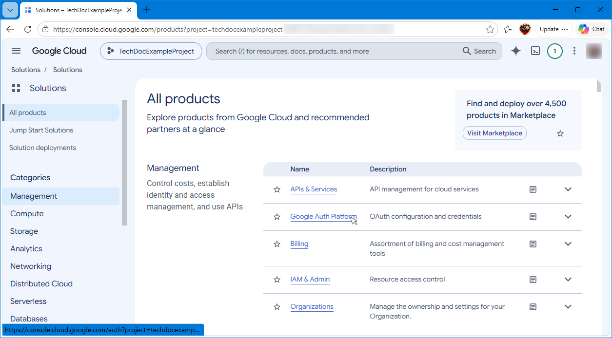Expand Organizations row chevron
The image size is (612, 338).
(568, 307)
